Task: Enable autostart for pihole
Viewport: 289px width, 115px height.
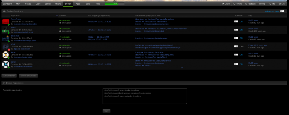Action: pos(236,46)
